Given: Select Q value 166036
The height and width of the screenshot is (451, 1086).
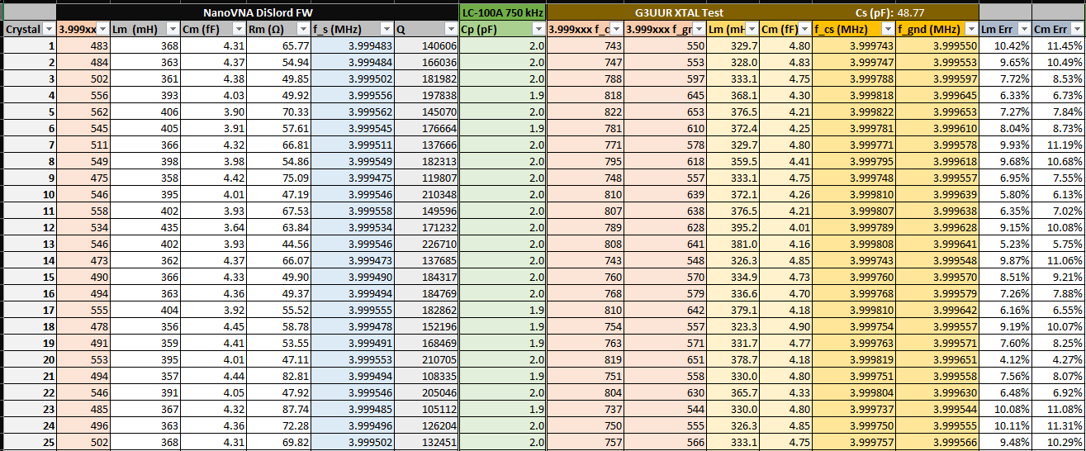Looking at the screenshot, I should point(427,63).
